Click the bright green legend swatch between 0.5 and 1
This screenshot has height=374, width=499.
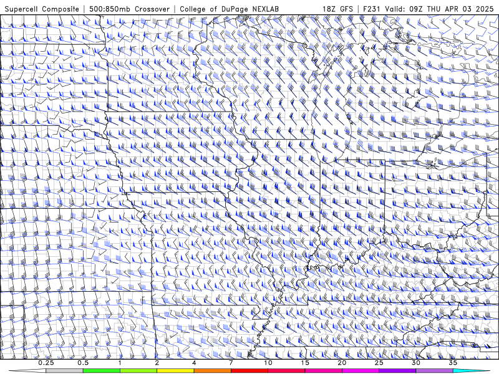click(101, 371)
